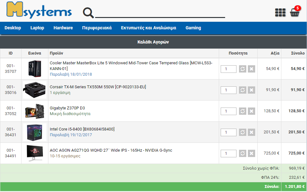Click quantity field for Corsair TX550M
Viewport: 307px width, 192px height.
tap(229, 90)
